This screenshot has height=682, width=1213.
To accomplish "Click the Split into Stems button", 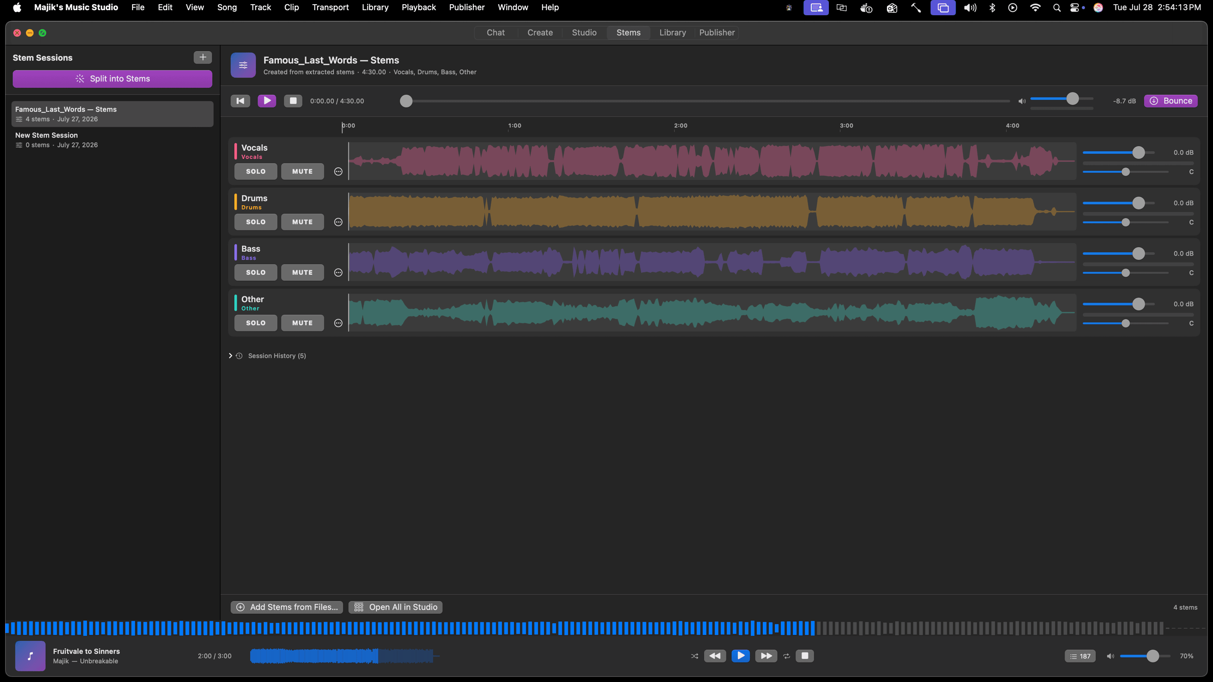I will pyautogui.click(x=112, y=79).
